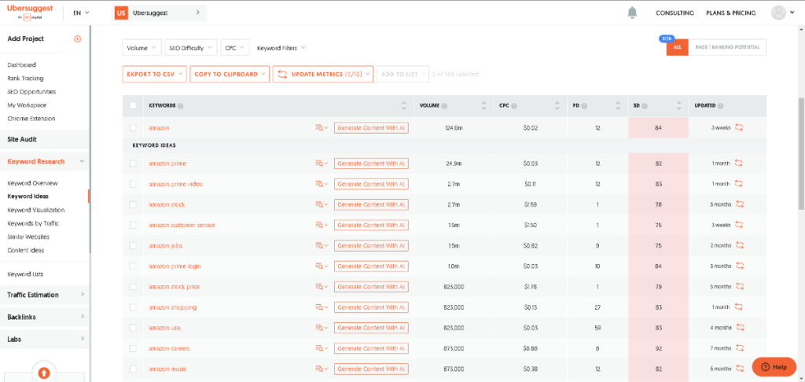805x382 pixels.
Task: Check the amazon keyword row checkbox
Action: (133, 127)
